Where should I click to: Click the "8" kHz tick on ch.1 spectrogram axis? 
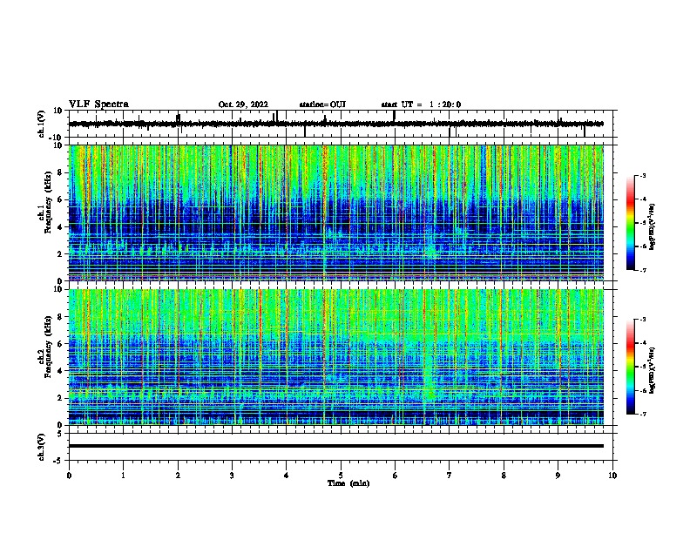60,172
